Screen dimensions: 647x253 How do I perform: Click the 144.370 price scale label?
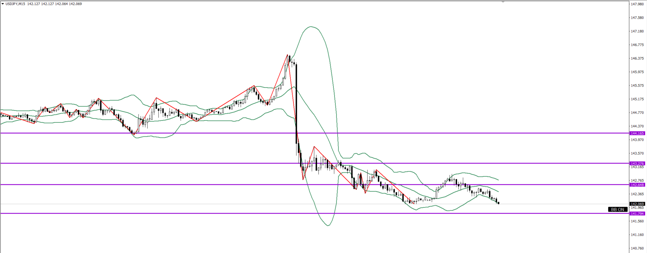(x=637, y=126)
